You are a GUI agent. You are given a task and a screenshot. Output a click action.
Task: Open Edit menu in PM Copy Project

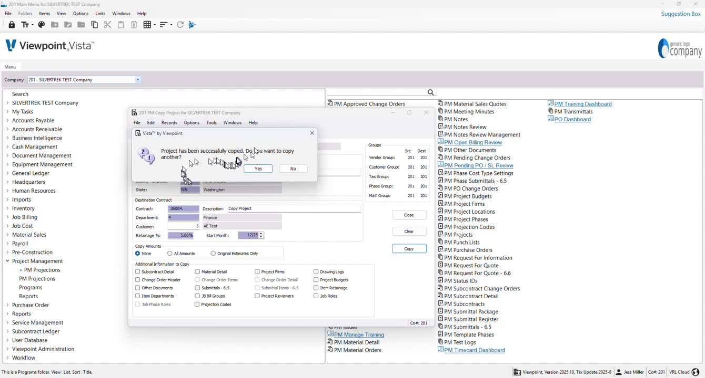[x=151, y=123]
